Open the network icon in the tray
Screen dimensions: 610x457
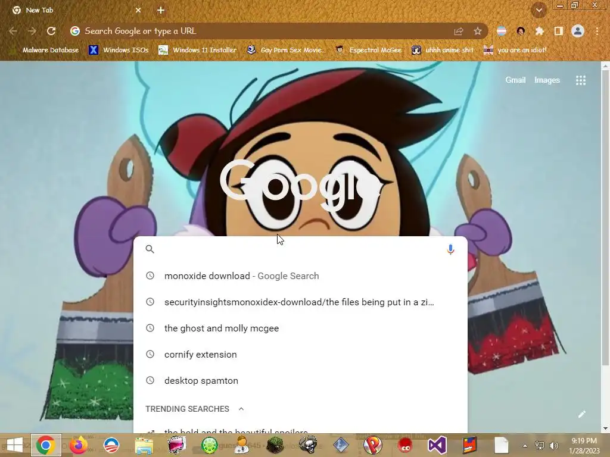[540, 446]
